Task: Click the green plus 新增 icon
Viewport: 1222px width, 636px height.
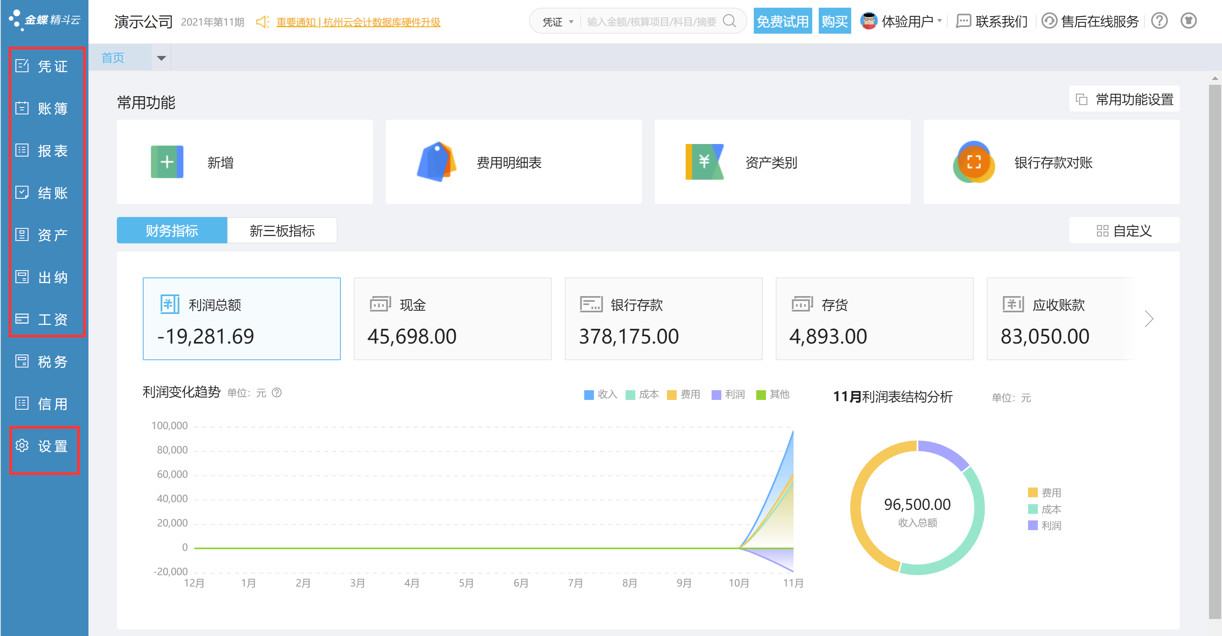Action: (x=167, y=162)
